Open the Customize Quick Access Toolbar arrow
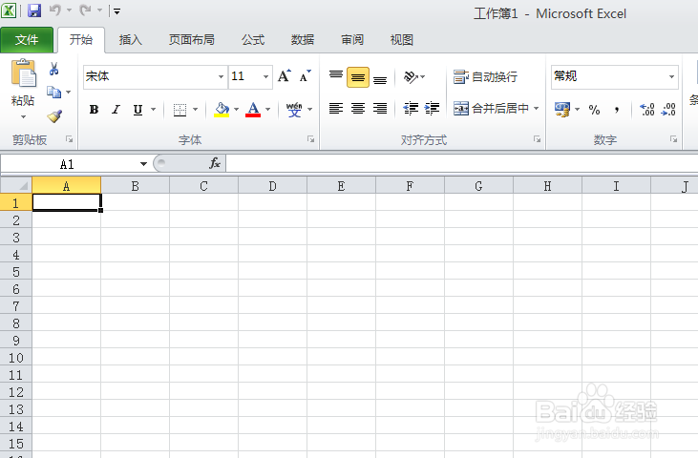 (x=116, y=11)
